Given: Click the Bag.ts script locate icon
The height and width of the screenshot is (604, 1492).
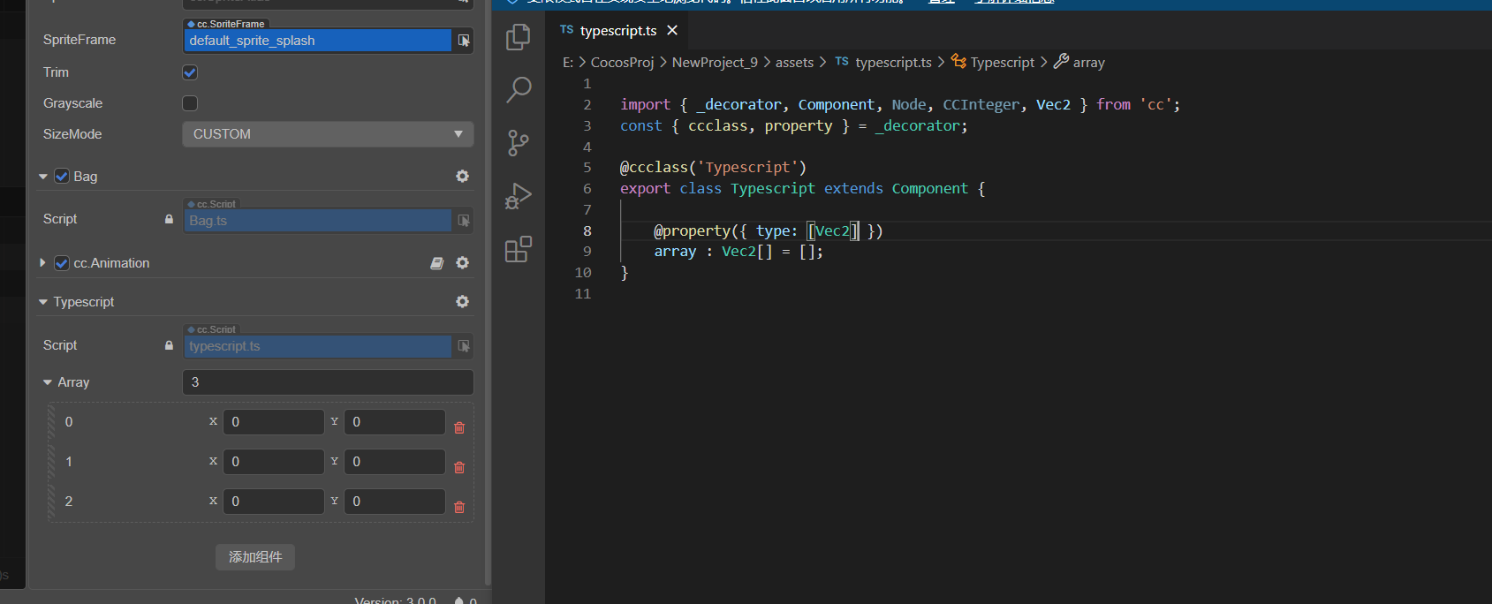Looking at the screenshot, I should (x=464, y=221).
